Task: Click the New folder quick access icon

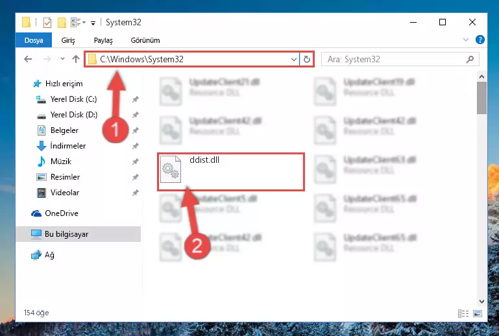Action: point(62,23)
